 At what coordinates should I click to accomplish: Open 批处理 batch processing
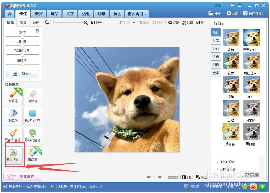192,186
